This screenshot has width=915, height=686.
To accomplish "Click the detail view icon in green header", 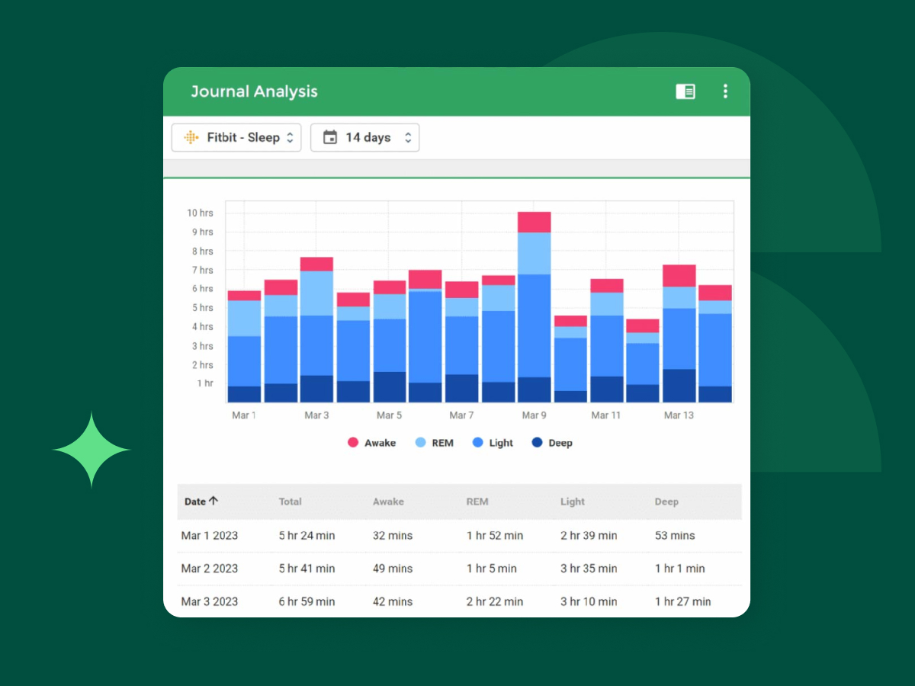I will 685,91.
